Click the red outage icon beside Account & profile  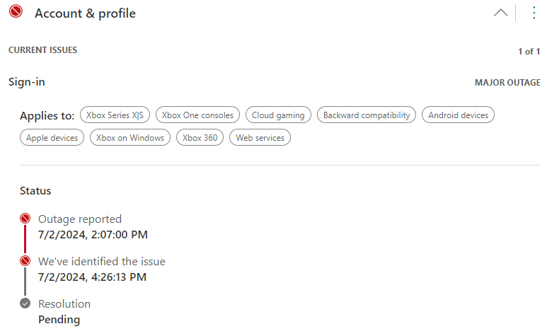tap(16, 12)
